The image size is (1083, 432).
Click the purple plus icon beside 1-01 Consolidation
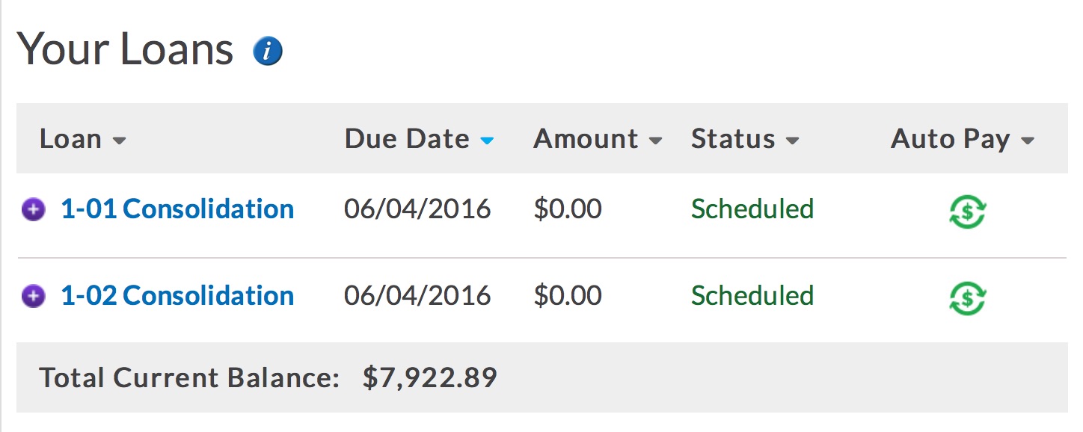point(33,210)
